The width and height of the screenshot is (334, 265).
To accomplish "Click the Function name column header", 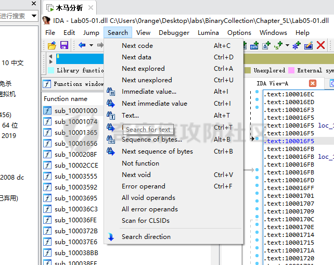I will (66, 98).
